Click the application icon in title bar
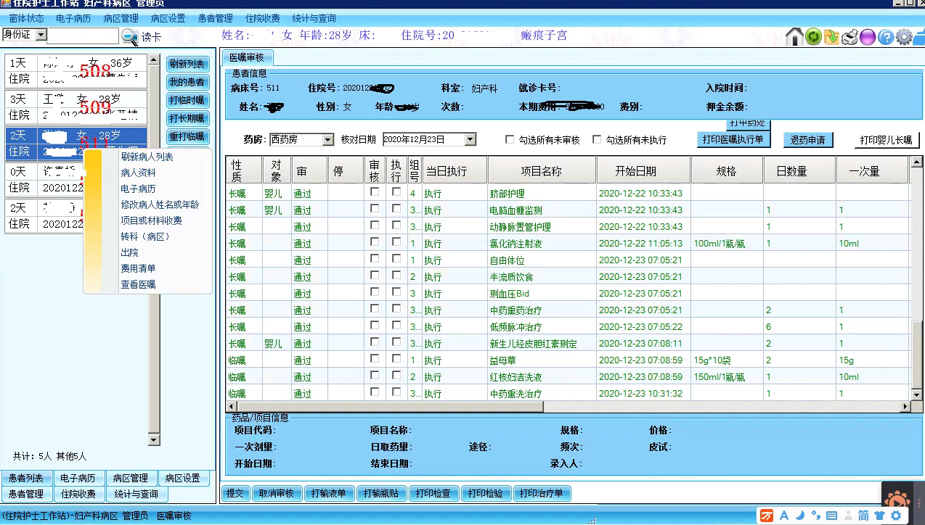Viewport: 925px width, 525px height. 6,4
